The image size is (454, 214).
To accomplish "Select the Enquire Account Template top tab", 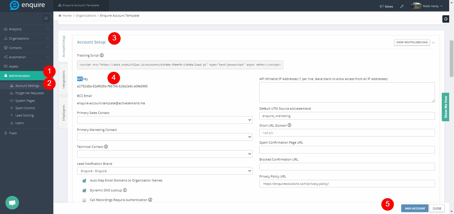I will point(81,5).
